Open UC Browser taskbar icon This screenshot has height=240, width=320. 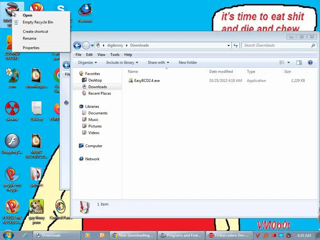click(102, 235)
